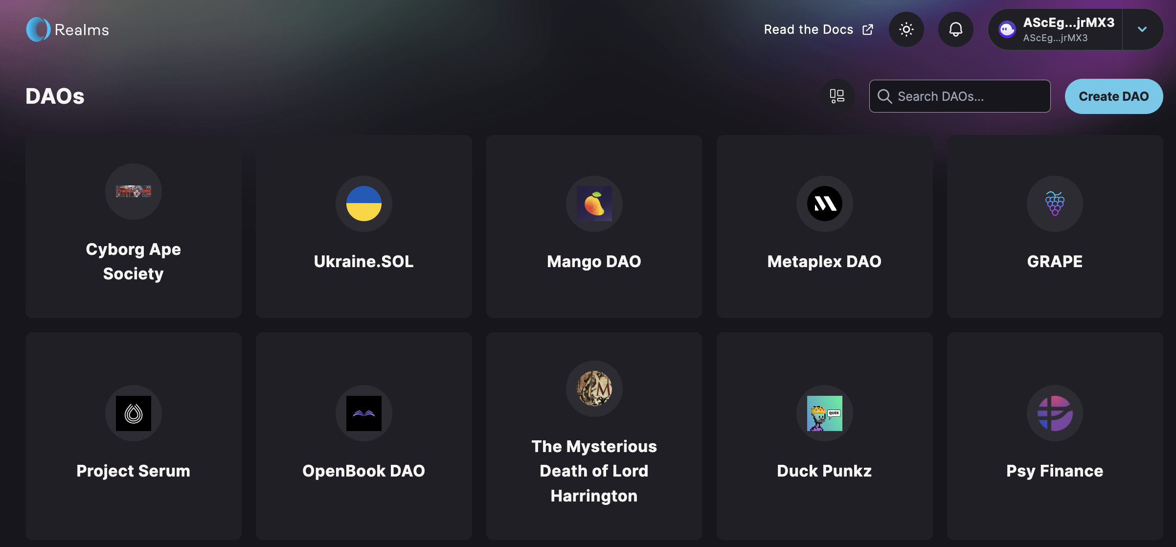Viewport: 1176px width, 547px height.
Task: Click the Psy Finance logo icon
Action: point(1055,413)
